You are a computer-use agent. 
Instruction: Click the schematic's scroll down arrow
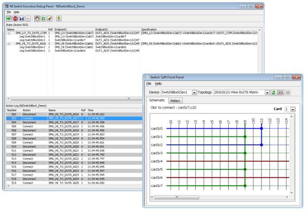click(291, 193)
